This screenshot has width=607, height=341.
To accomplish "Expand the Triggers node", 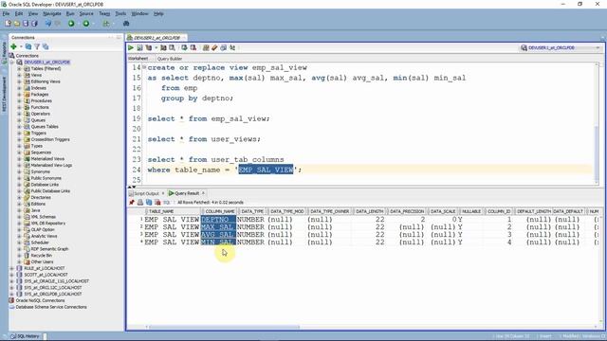I will click(x=19, y=133).
